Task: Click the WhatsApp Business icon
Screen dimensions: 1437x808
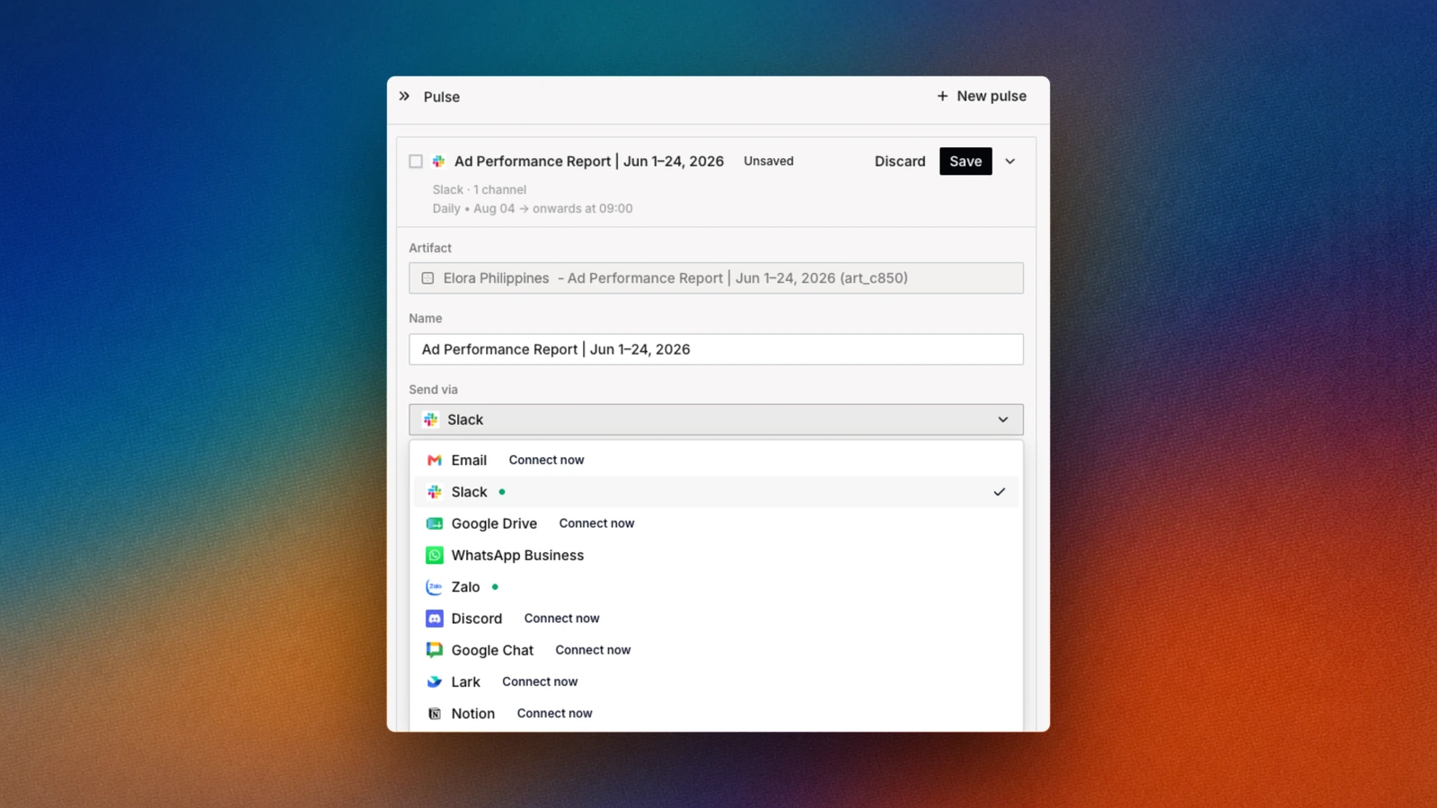Action: tap(435, 555)
